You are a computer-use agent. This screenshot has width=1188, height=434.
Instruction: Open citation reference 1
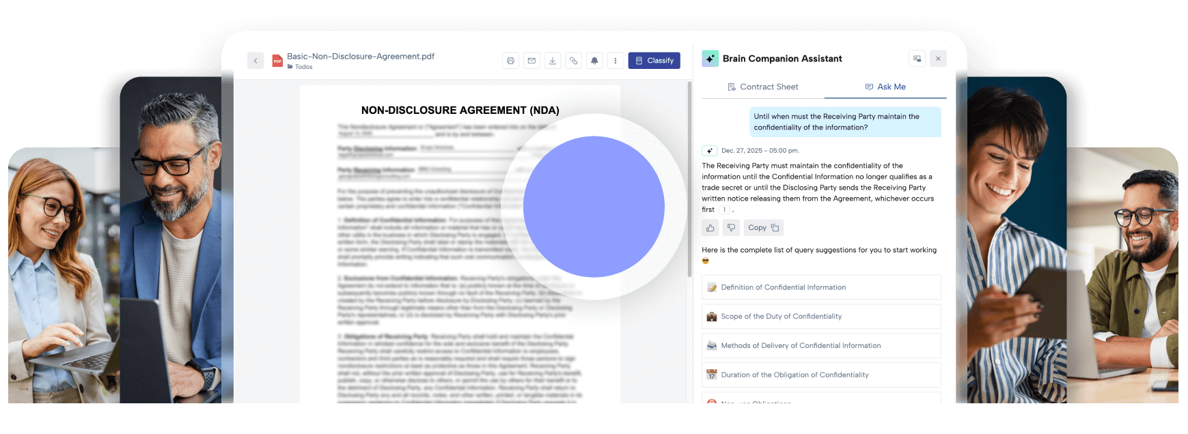pyautogui.click(x=724, y=210)
